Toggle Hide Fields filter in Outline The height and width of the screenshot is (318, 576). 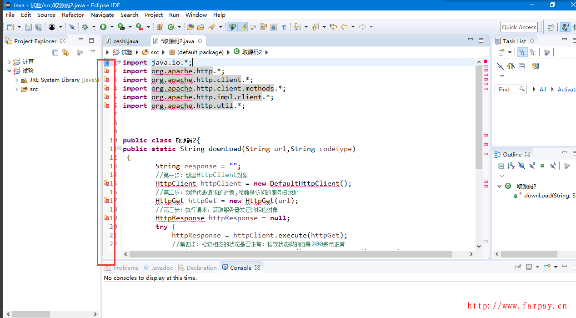(x=521, y=166)
